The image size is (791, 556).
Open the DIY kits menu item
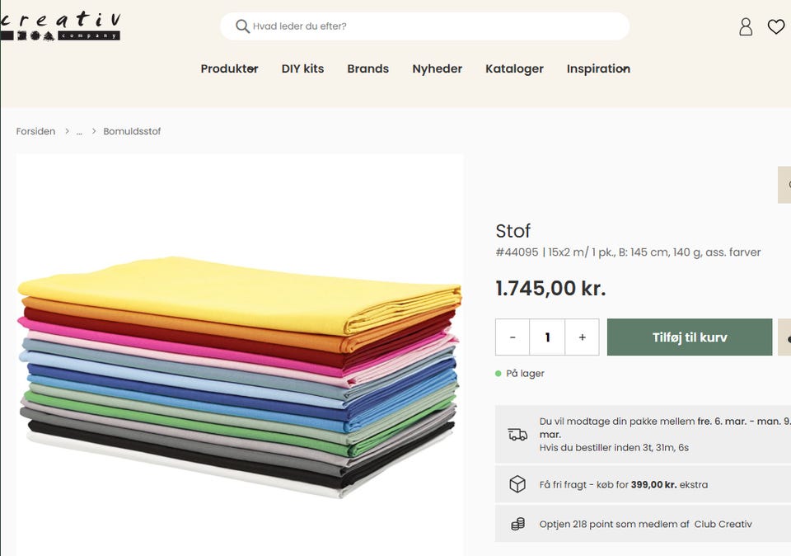click(302, 68)
